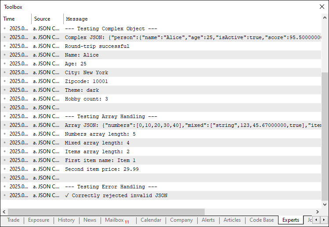Select the 'Testing Array Handling' log row

pyautogui.click(x=161, y=116)
